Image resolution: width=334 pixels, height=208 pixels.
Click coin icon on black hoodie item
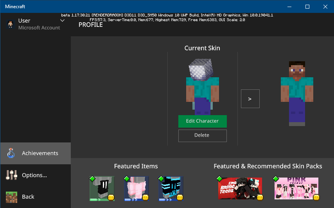click(x=111, y=197)
